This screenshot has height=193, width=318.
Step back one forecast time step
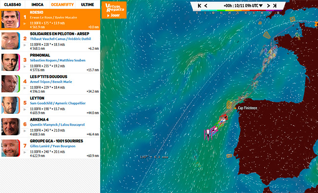coord(205,6)
